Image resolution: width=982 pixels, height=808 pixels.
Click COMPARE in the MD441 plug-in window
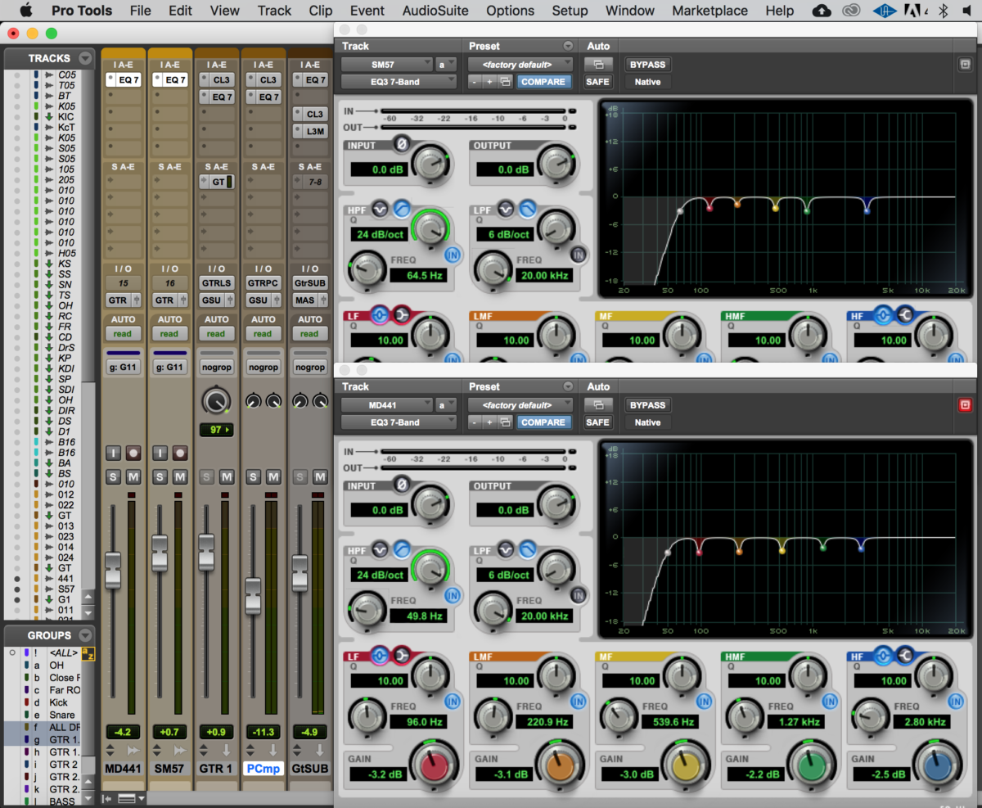click(543, 422)
